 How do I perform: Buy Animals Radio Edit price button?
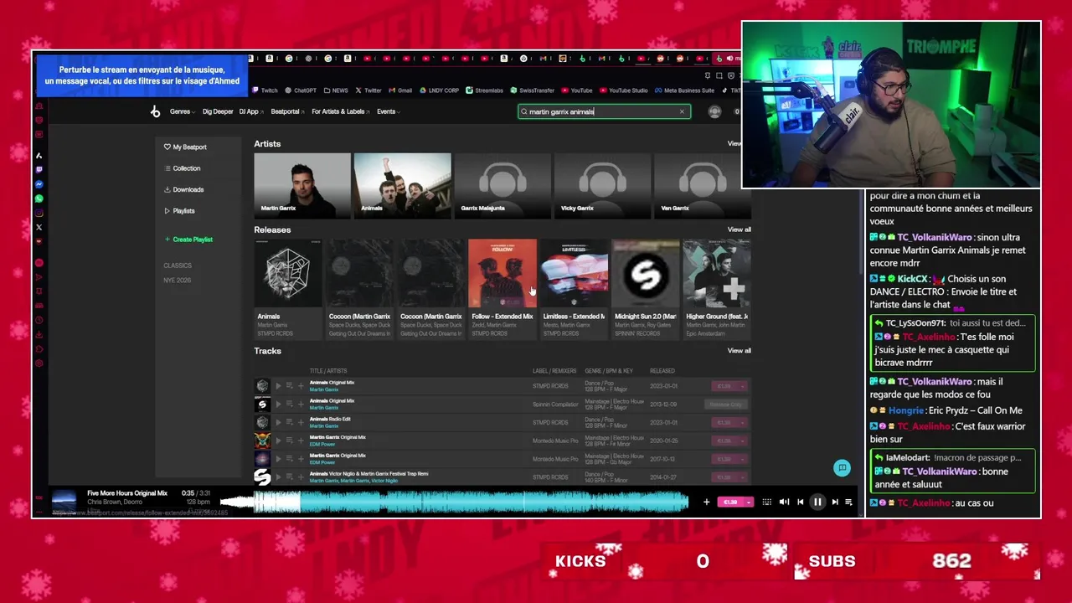(x=724, y=422)
